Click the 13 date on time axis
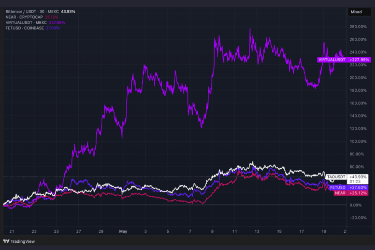375x250 pixels. click(257, 231)
